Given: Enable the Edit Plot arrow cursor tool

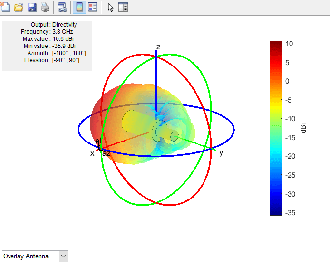Looking at the screenshot, I should (110, 7).
